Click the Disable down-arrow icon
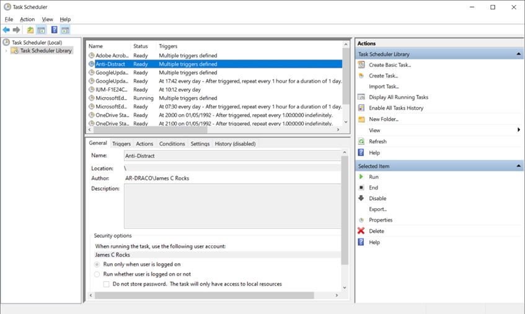525x314 pixels. tap(361, 199)
